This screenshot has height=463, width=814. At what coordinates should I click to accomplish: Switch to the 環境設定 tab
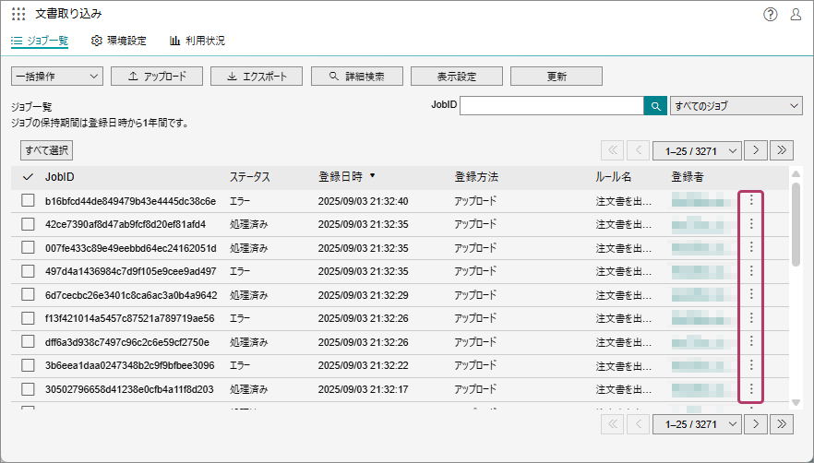(119, 41)
